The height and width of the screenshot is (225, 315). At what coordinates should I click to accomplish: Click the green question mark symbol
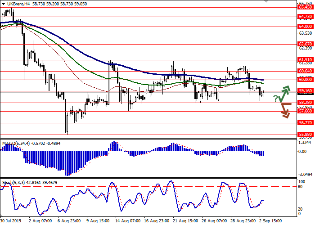click(275, 99)
